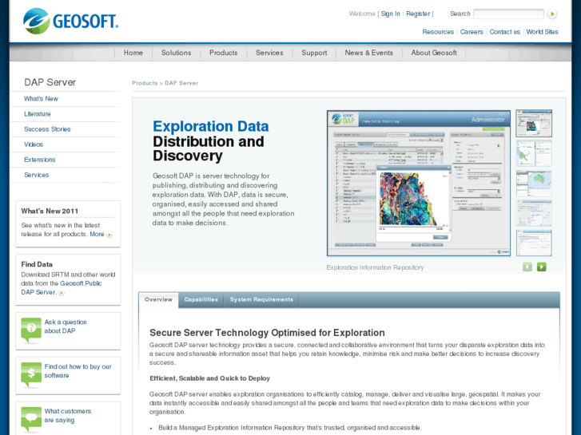Screen dimensions: 581x435
Task: Click the What's New 2011 heading
Action: point(50,211)
